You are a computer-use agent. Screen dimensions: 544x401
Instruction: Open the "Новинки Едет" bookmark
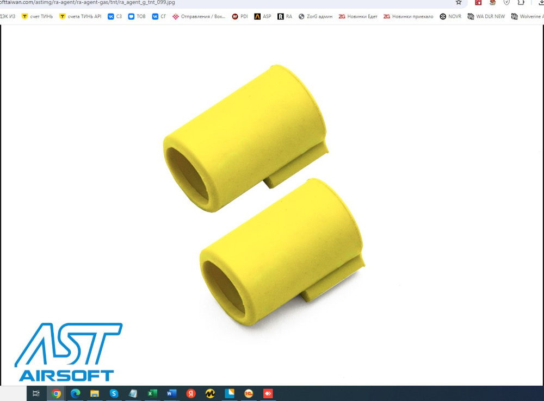tap(358, 16)
